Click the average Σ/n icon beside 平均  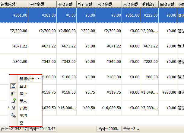pos(13,115)
